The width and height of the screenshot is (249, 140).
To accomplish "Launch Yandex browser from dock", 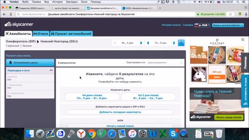I will tap(81, 133).
